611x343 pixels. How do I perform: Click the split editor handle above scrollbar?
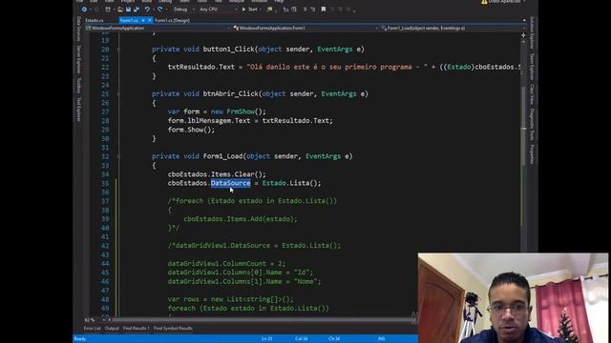tap(524, 35)
